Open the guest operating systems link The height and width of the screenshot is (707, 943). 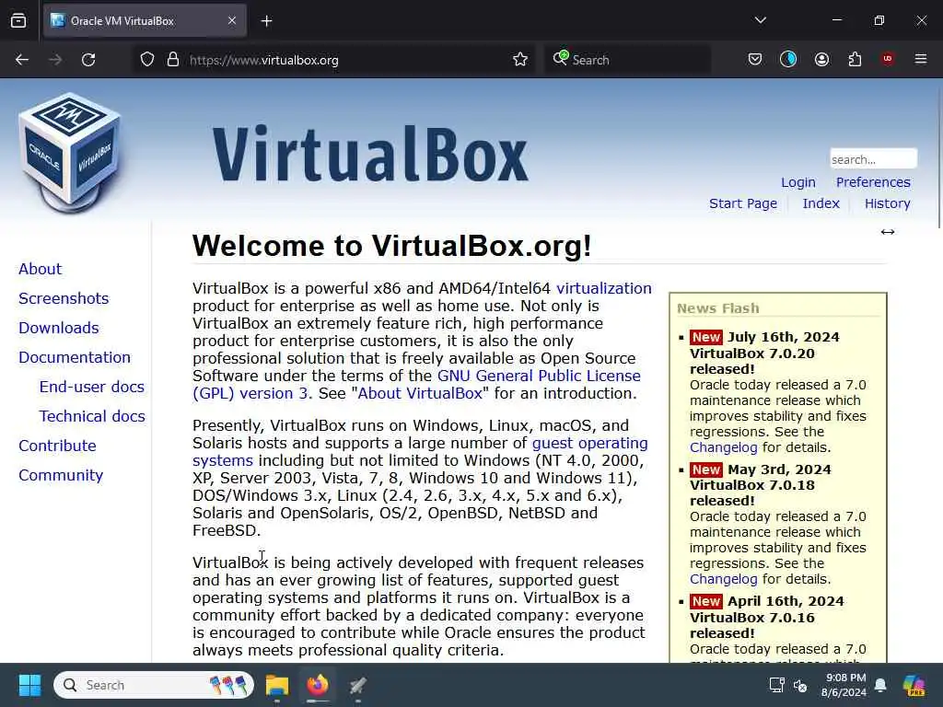(x=590, y=443)
